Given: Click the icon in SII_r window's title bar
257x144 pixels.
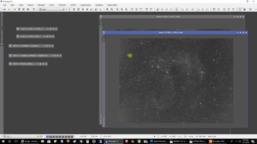Looking at the screenshot, I should (104, 32).
